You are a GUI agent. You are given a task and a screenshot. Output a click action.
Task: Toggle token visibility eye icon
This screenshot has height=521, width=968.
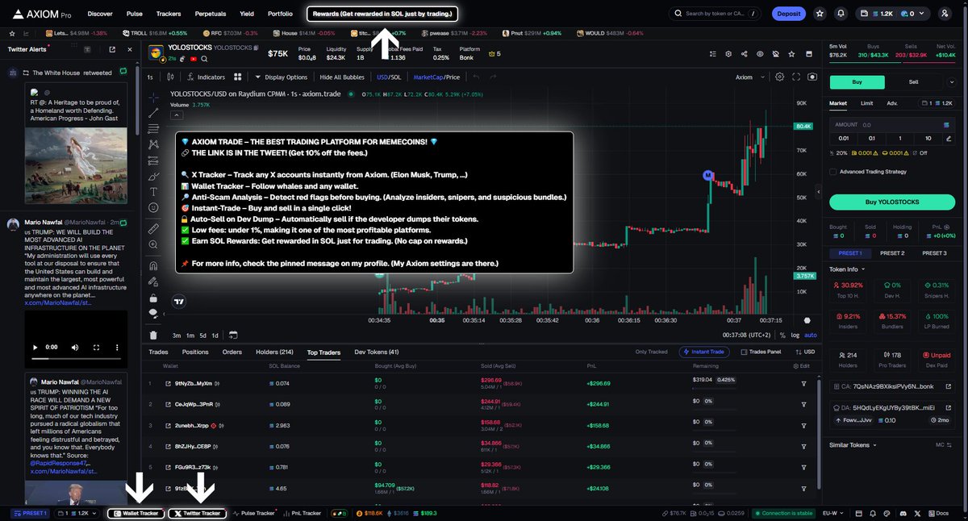(759, 53)
